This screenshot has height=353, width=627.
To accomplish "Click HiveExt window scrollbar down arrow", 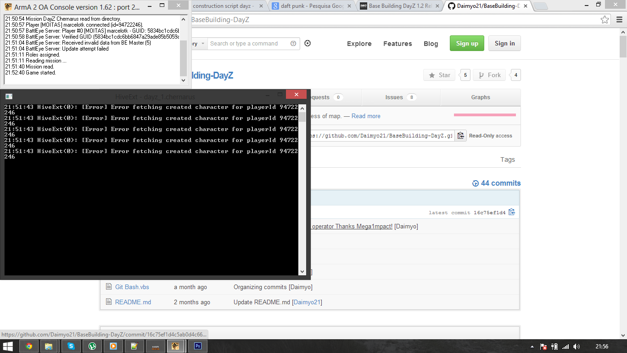I will (x=302, y=272).
